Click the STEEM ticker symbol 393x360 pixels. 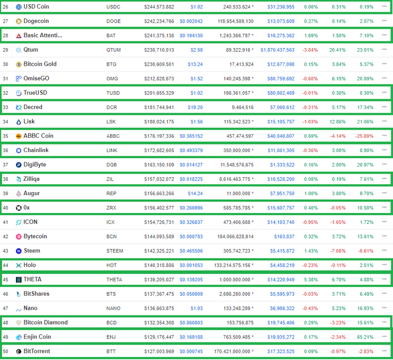115,251
